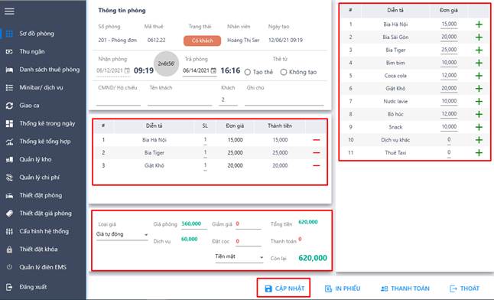Click the THOÁT button
The height and width of the screenshot is (300, 494).
[x=465, y=289]
